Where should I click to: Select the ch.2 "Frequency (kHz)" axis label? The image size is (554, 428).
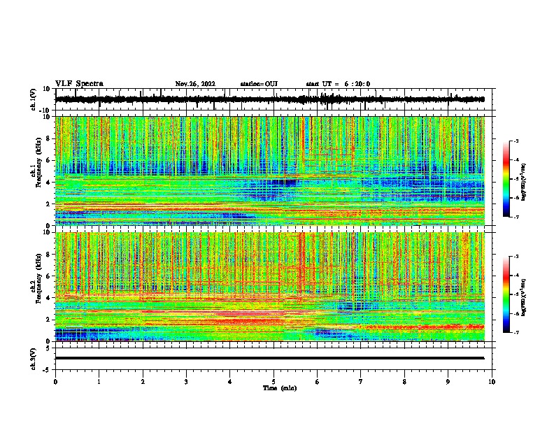pyautogui.click(x=38, y=278)
